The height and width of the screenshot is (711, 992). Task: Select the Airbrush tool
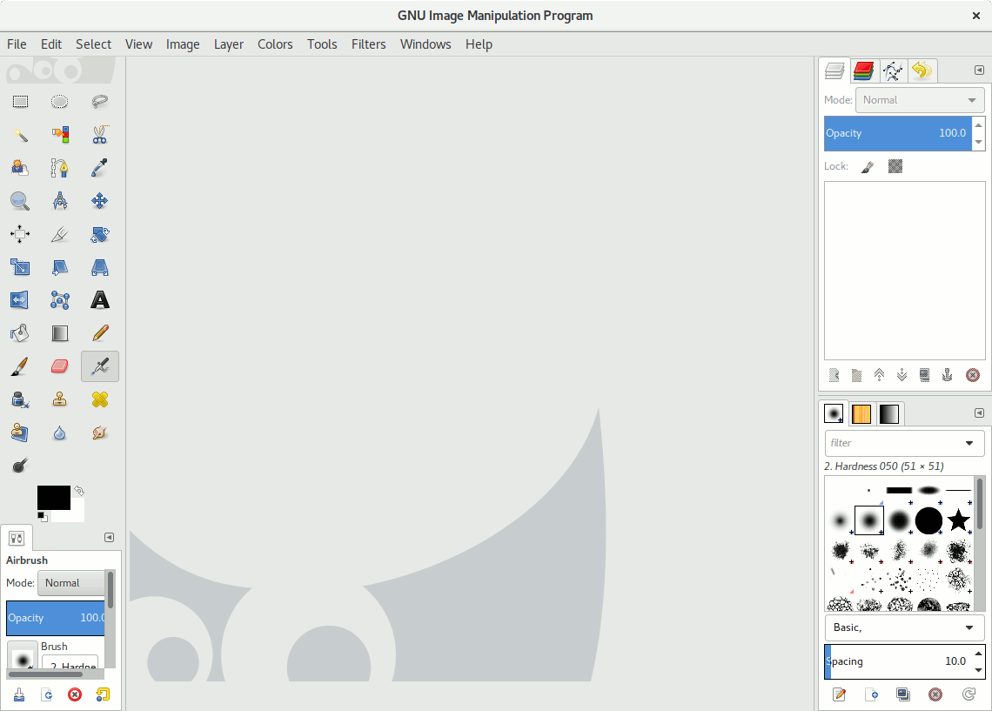[x=99, y=366]
